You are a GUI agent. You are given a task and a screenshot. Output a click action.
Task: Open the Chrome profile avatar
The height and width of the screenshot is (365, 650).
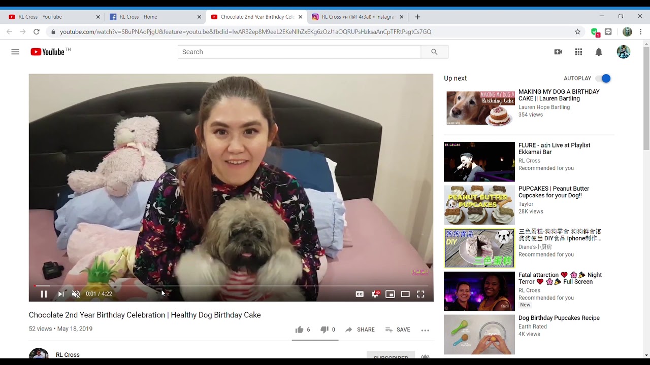click(x=627, y=31)
